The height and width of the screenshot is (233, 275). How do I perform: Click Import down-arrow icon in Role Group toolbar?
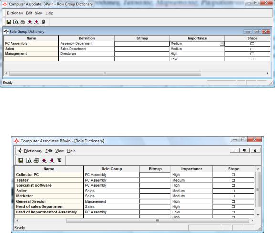coord(37,22)
